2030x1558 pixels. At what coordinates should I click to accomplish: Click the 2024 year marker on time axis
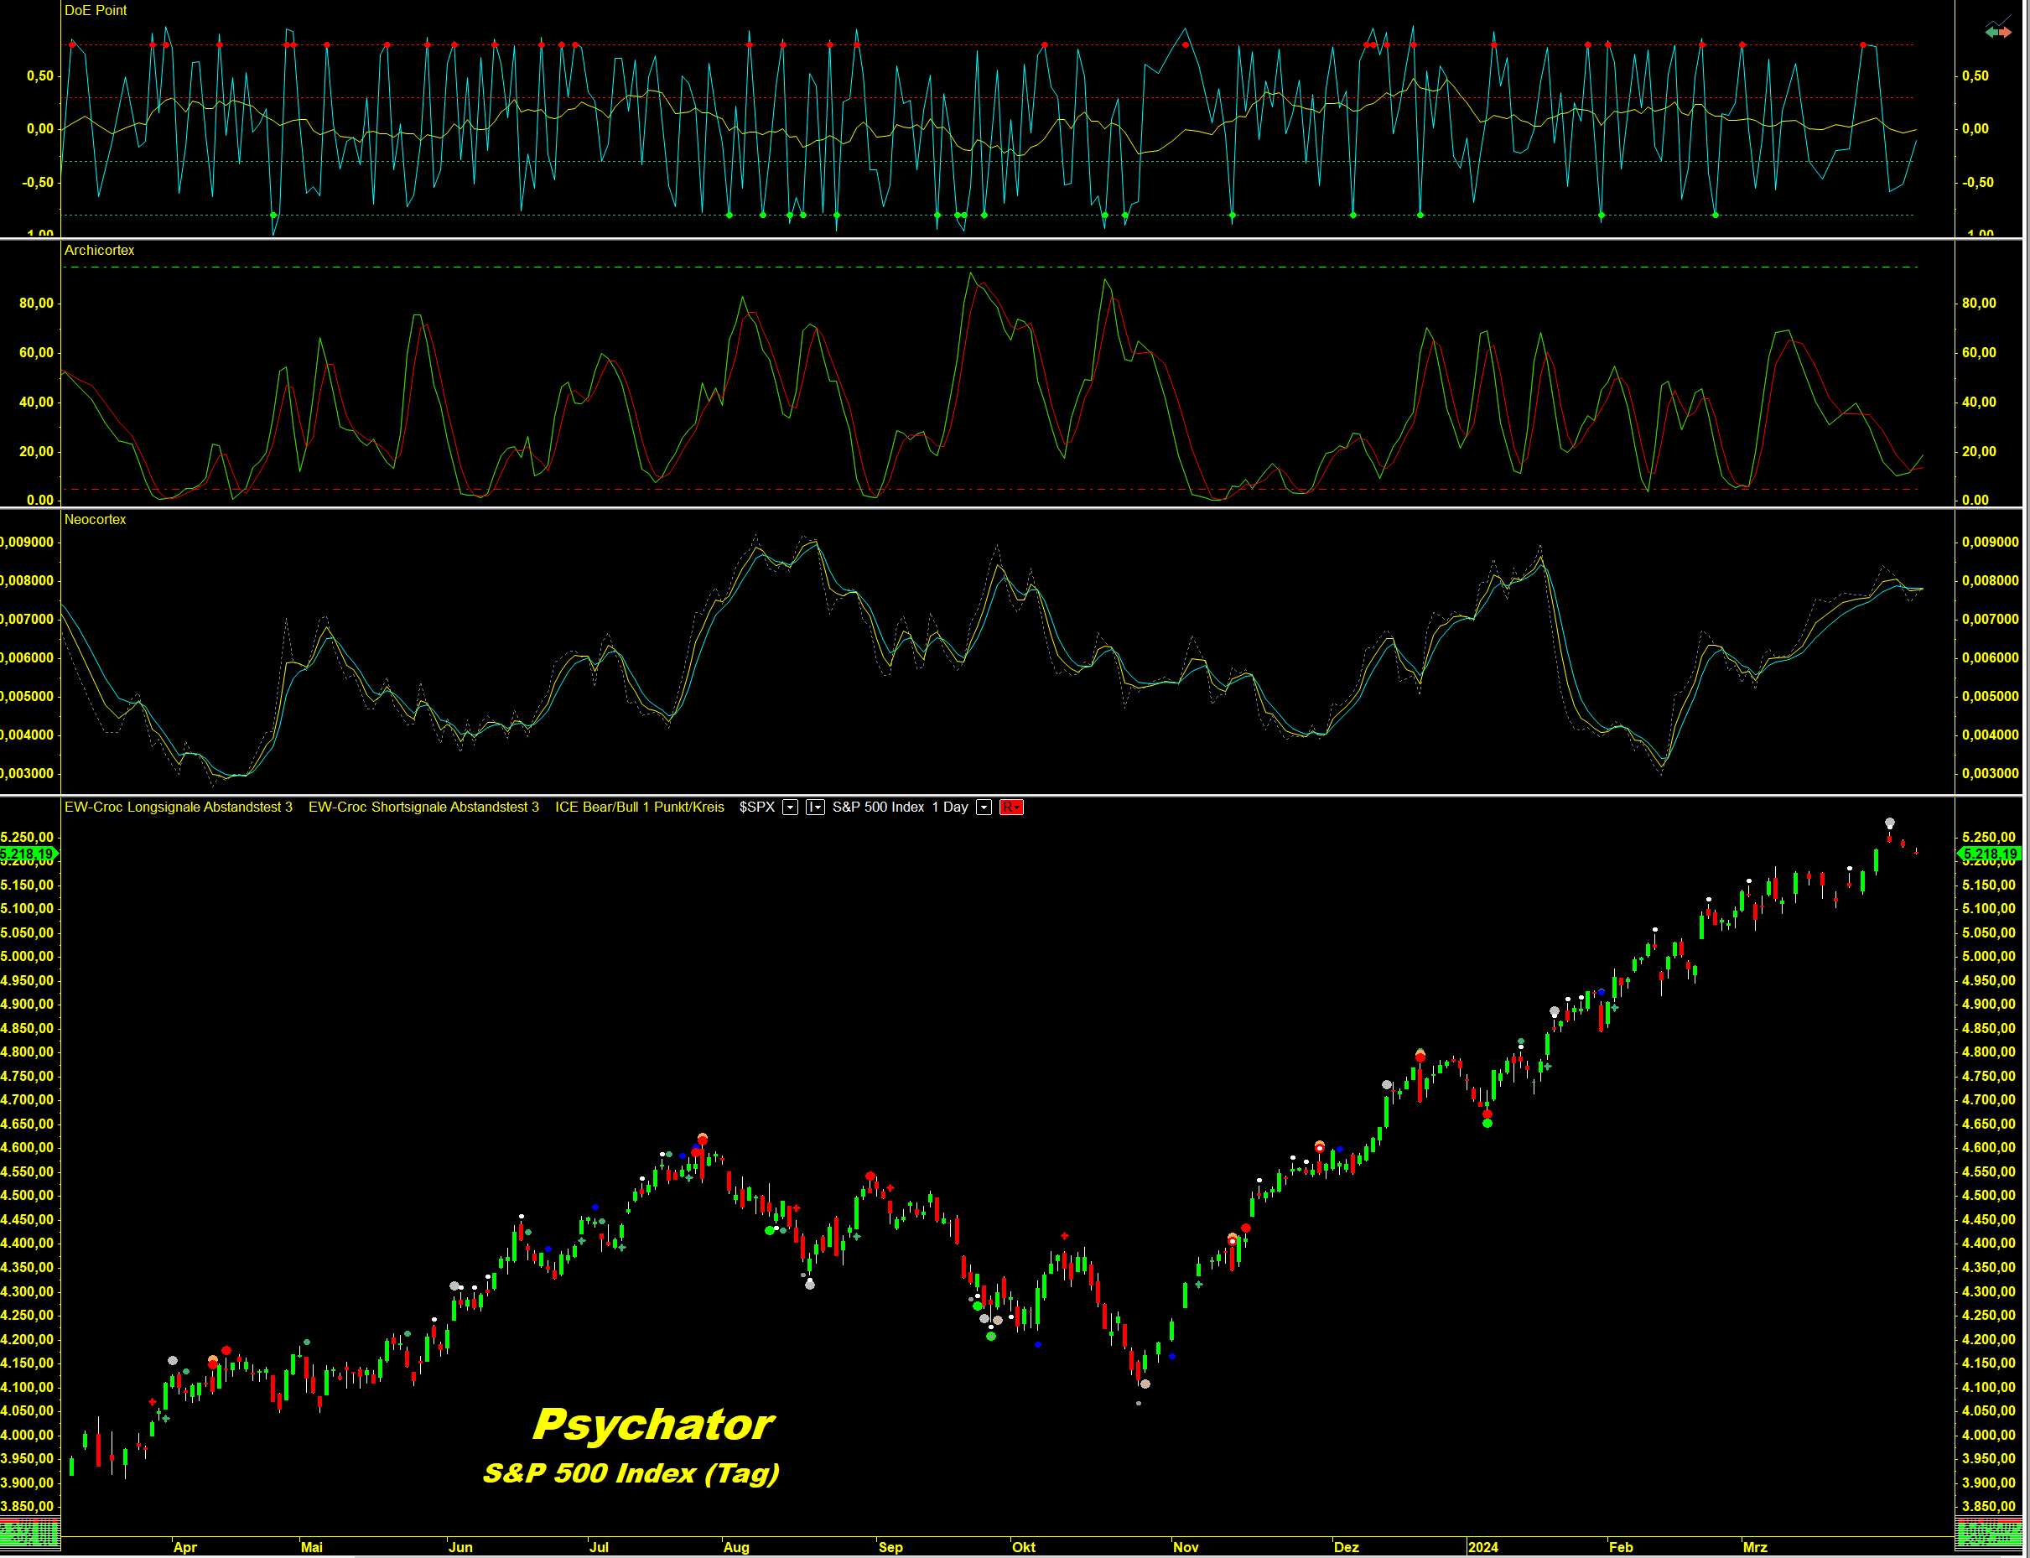pyautogui.click(x=1482, y=1548)
